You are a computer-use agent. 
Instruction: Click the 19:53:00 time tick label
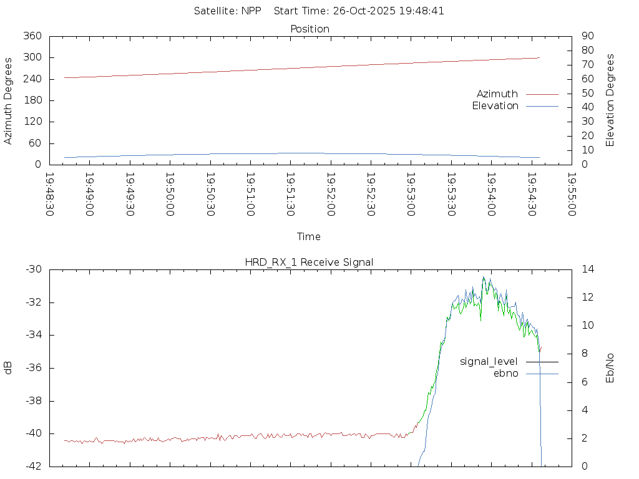pyautogui.click(x=411, y=195)
